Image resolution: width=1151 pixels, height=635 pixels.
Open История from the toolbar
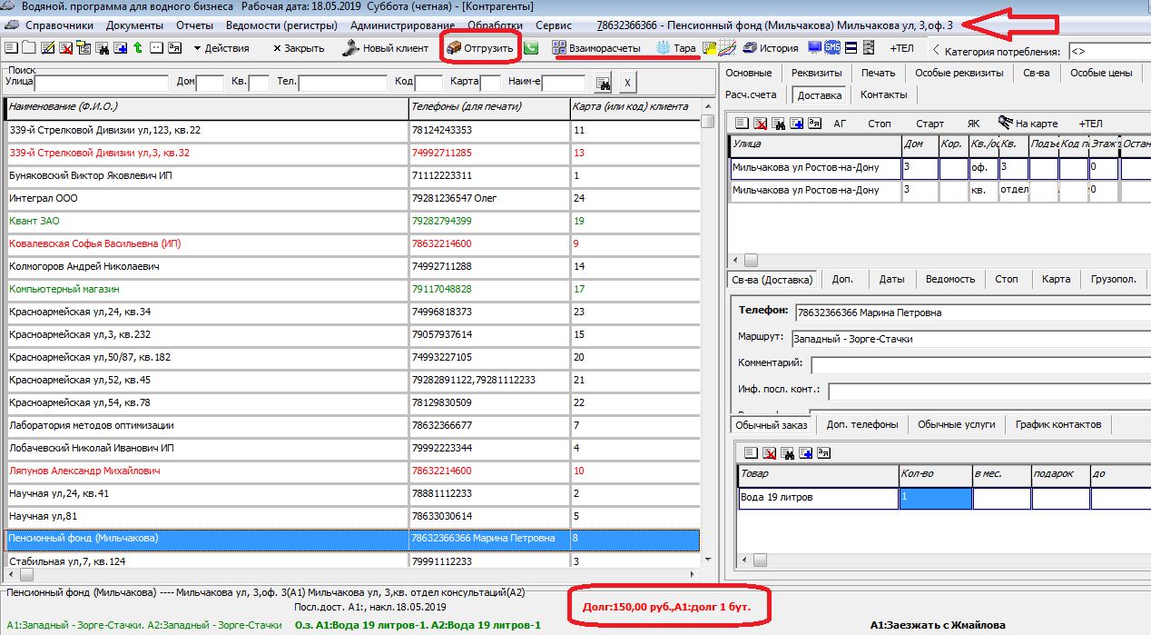click(x=771, y=48)
